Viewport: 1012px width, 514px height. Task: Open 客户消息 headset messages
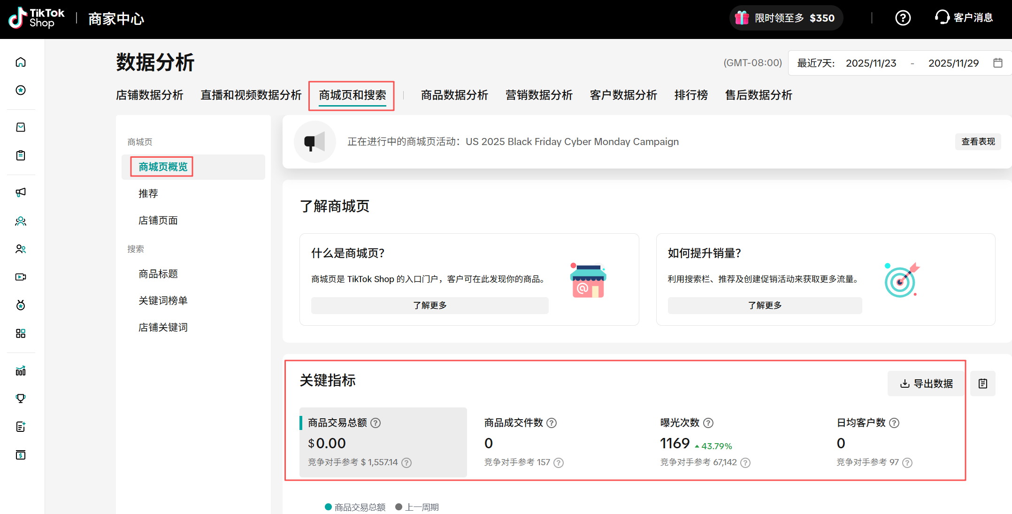tap(964, 18)
